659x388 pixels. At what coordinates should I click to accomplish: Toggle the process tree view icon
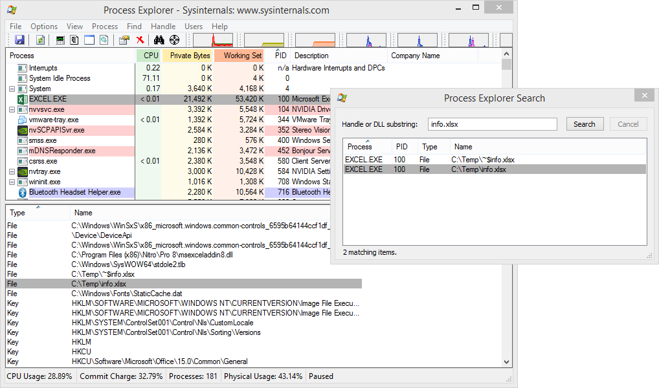tap(74, 40)
